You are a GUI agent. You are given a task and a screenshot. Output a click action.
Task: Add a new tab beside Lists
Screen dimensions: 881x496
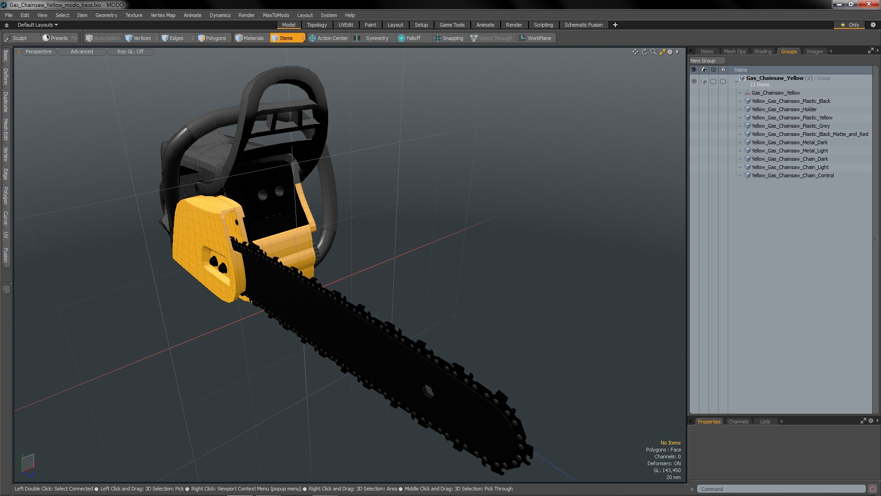[781, 422]
